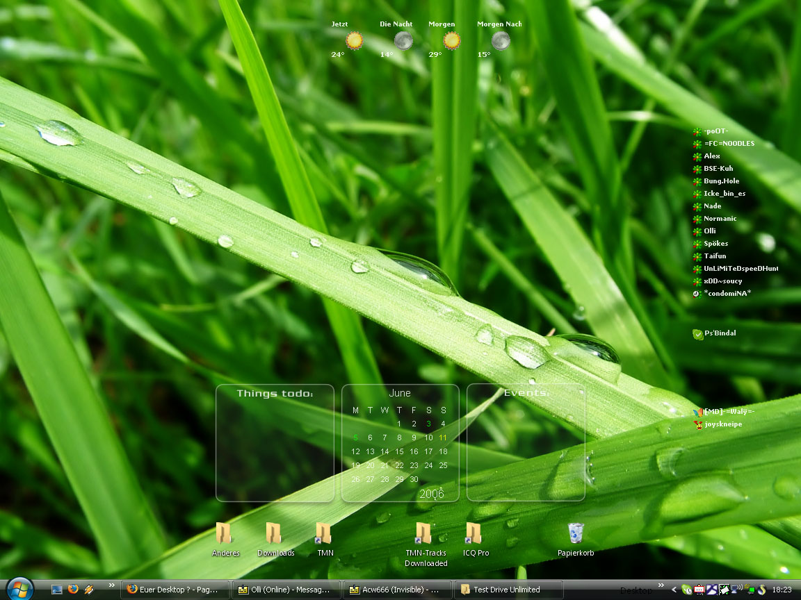Open the Windows Start button
The image size is (801, 600).
(19, 589)
